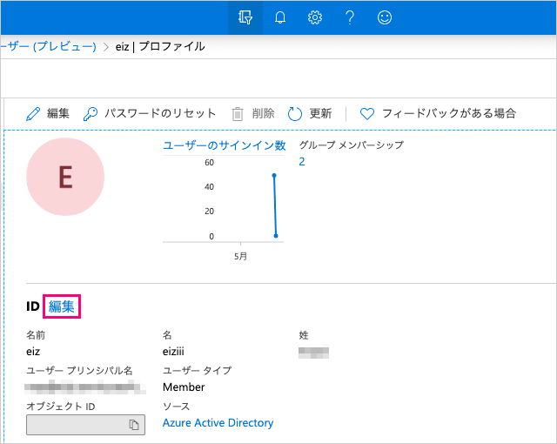Send feedback via the smiley icon
Image resolution: width=557 pixels, height=444 pixels.
[x=384, y=17]
